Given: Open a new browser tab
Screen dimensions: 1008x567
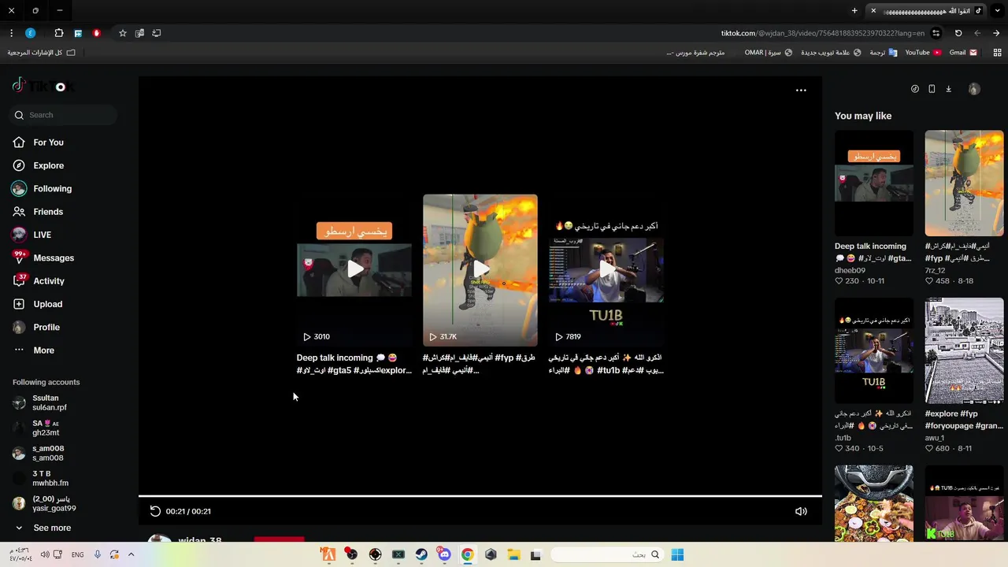Looking at the screenshot, I should [x=854, y=11].
